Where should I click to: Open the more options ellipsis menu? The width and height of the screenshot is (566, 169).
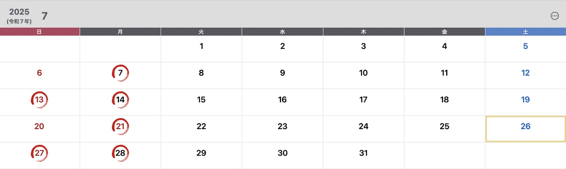click(x=555, y=16)
